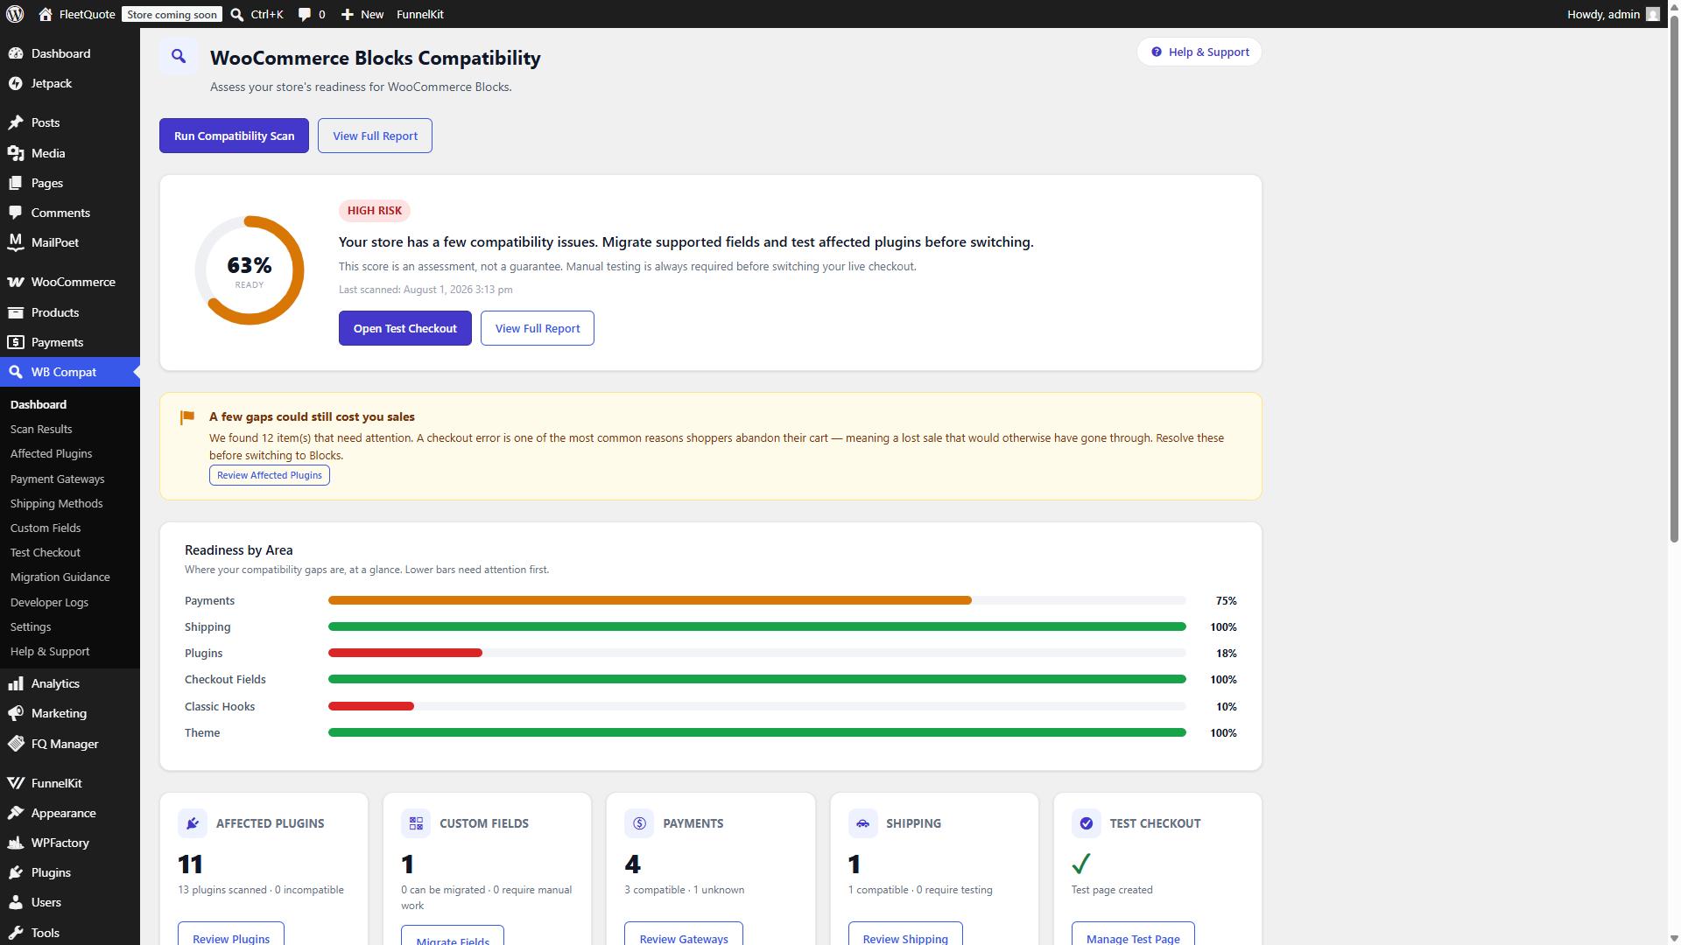Screen dimensions: 1681x945
Task: Click the WooCommerce logo icon in sidebar
Action: 16,282
